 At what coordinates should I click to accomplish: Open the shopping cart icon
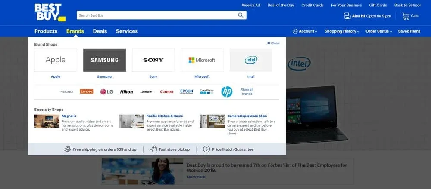click(406, 16)
